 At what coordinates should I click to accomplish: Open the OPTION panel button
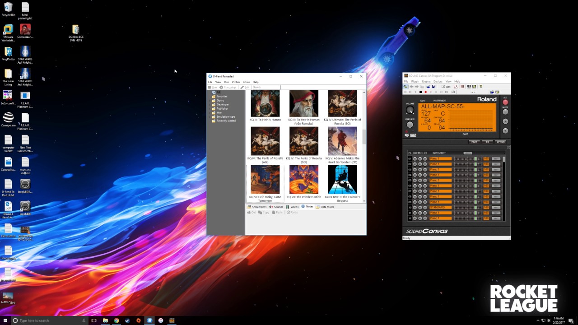coord(500,142)
